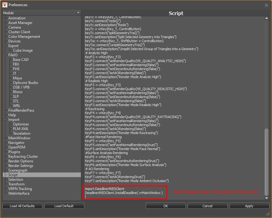
Task: Select Animation in the module list
Action: (17, 18)
